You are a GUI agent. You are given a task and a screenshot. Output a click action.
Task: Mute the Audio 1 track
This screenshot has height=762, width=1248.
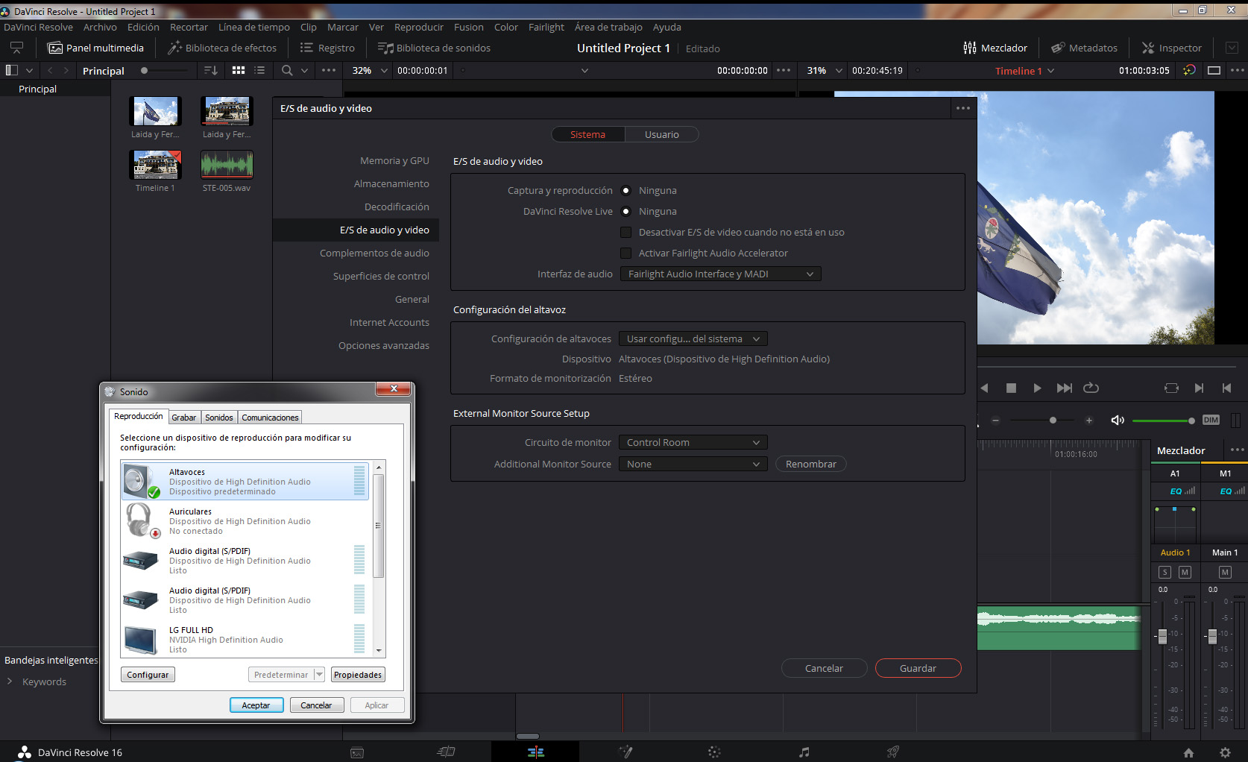(x=1185, y=573)
